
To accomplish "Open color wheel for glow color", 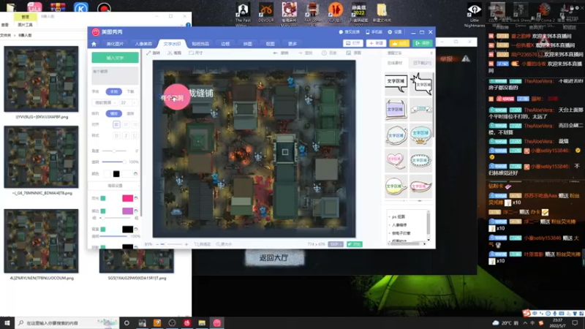I will (x=136, y=198).
